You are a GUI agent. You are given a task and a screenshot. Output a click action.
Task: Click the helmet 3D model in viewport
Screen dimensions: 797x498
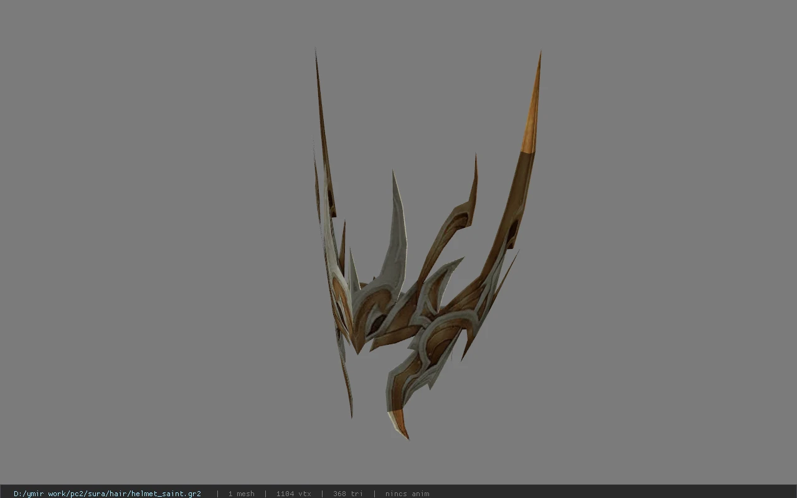427,245
